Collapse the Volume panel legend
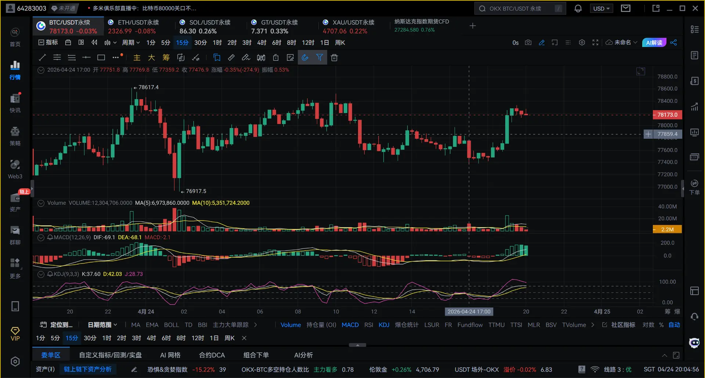Viewport: 705px width, 378px height. (x=41, y=203)
